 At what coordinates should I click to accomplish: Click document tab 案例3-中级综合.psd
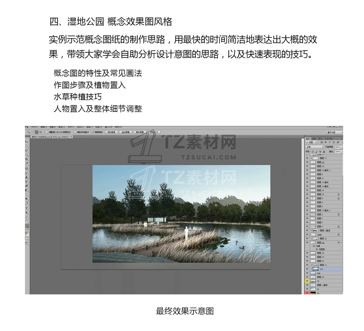point(52,137)
